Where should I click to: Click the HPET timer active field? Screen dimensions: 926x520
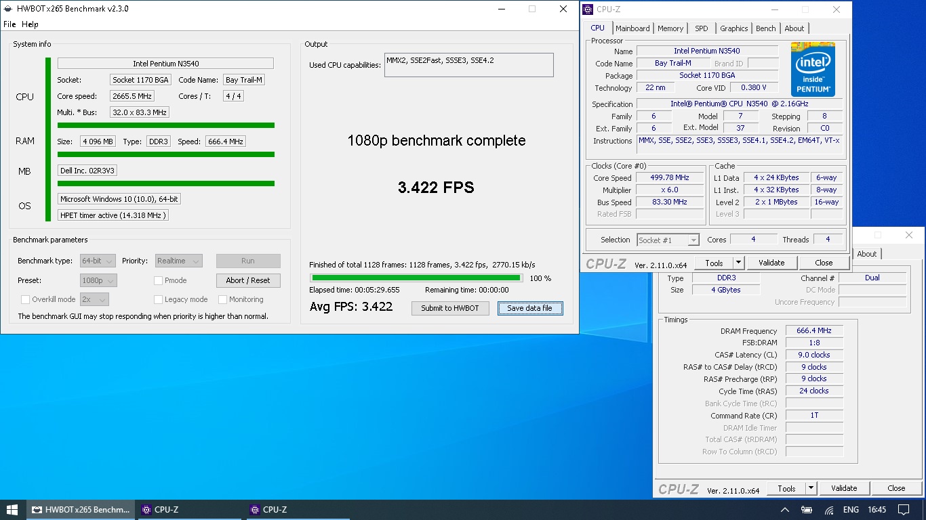[113, 215]
